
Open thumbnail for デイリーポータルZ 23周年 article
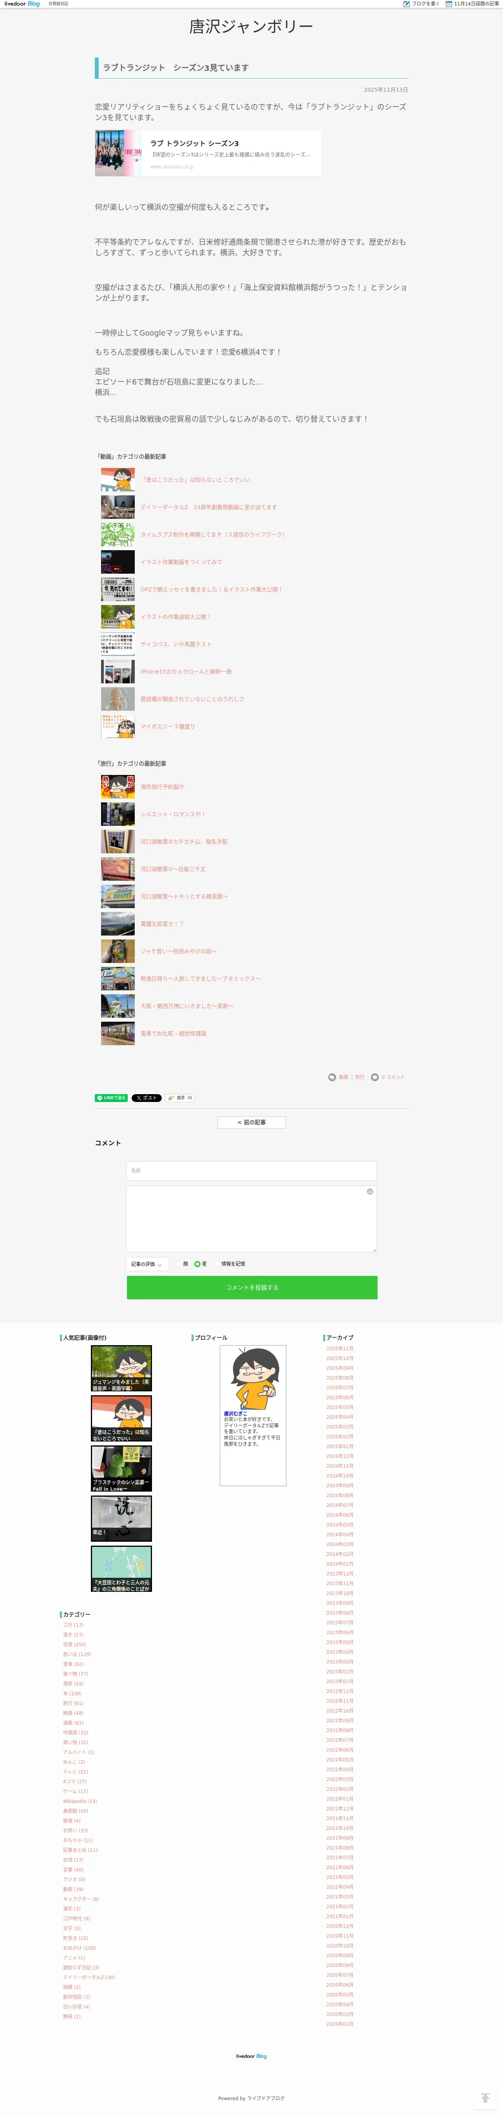point(118,507)
